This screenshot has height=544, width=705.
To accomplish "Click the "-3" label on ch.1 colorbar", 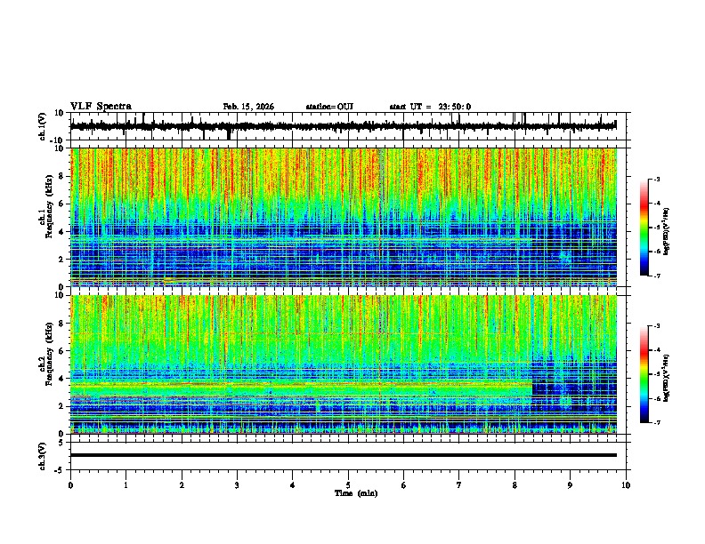I will pos(656,179).
